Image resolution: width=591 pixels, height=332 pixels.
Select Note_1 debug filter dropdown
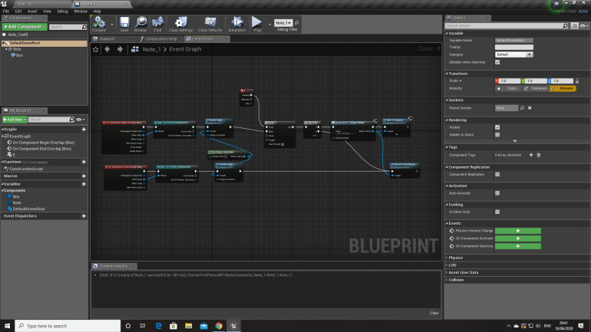pyautogui.click(x=283, y=23)
